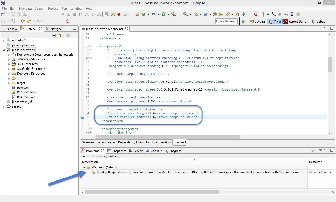Select the JBoss perspective button

275,22
